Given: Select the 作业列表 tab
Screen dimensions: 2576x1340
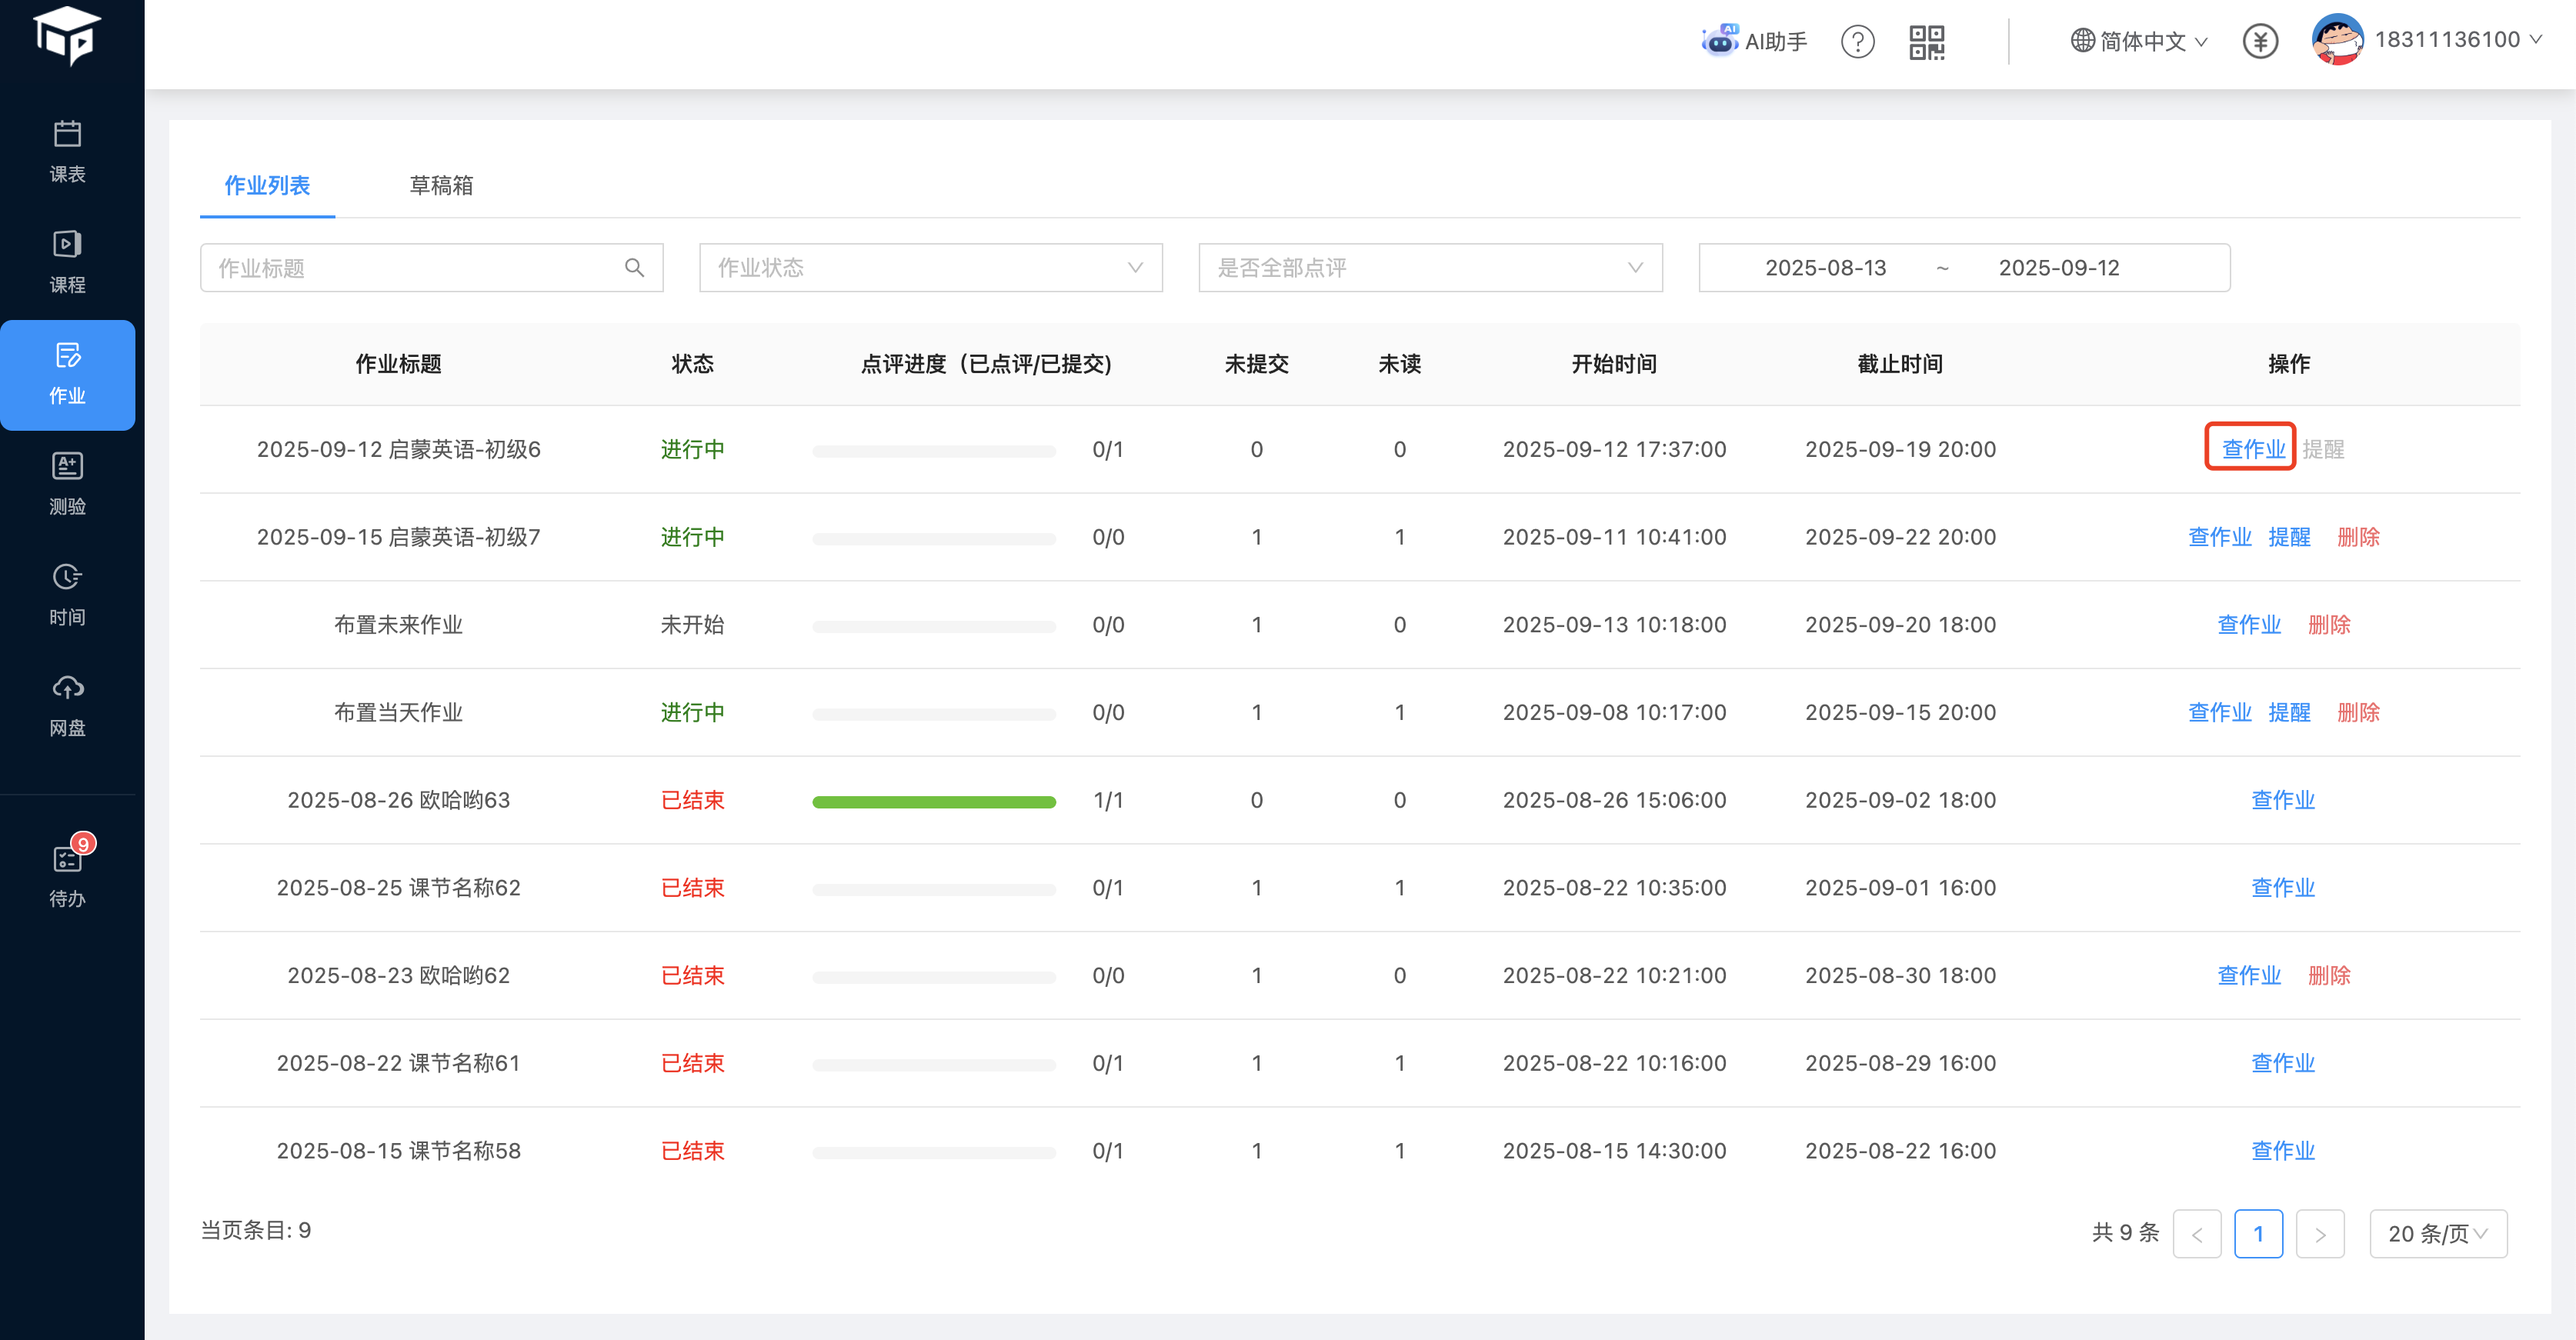Looking at the screenshot, I should [267, 185].
